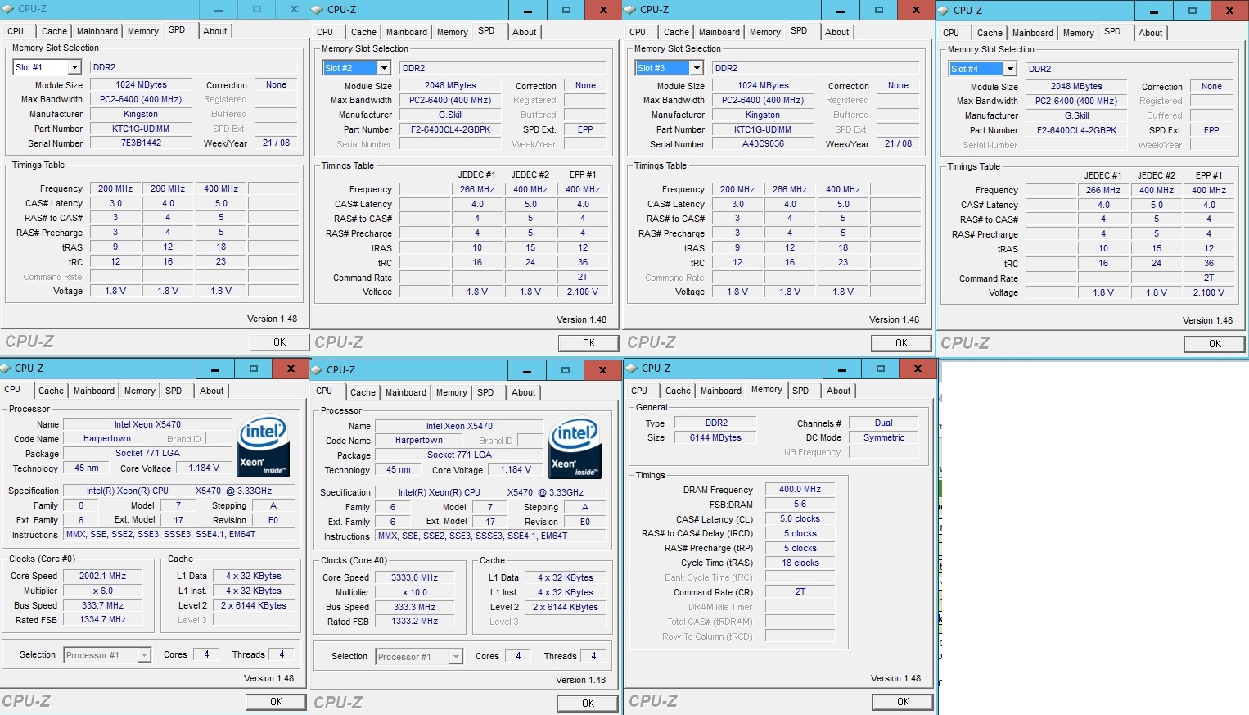Image resolution: width=1249 pixels, height=715 pixels.
Task: Click the multiplier value x 6.0
Action: (x=102, y=591)
